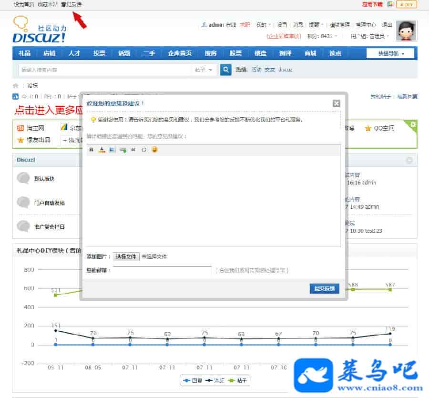
Task: Open 股票 nav tab
Action: tap(235, 53)
